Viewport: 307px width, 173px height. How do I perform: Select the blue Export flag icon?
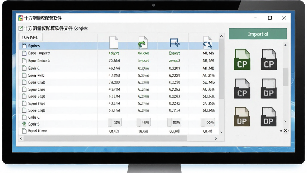(174, 43)
